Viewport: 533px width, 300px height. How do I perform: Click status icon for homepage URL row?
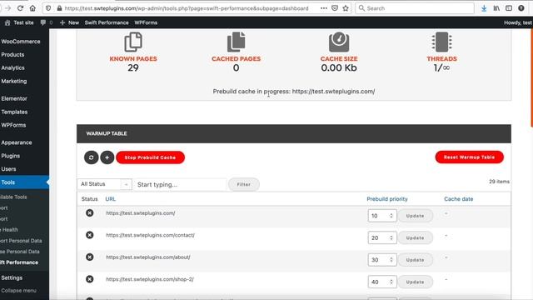pos(89,213)
